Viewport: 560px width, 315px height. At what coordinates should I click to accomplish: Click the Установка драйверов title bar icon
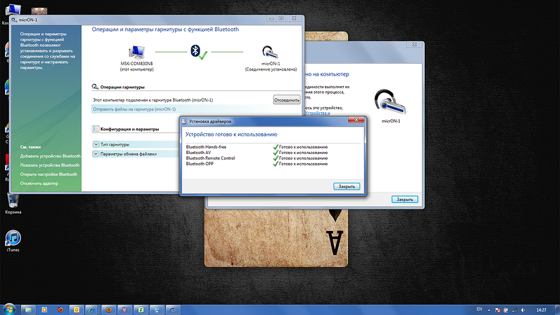[184, 121]
